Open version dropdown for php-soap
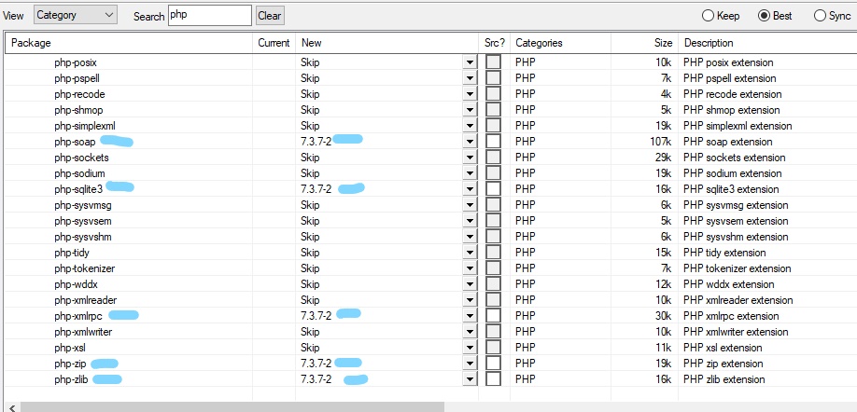Image resolution: width=857 pixels, height=412 pixels. [x=470, y=142]
